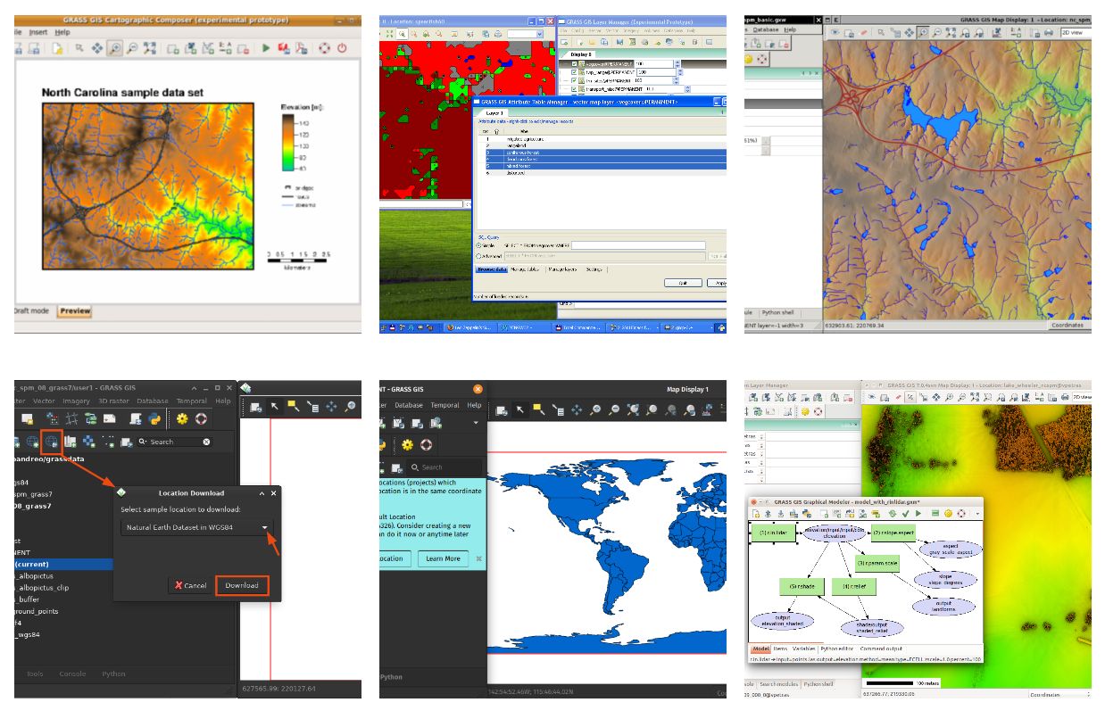Open the Variables tab in the Graphical Modeler

pos(803,649)
